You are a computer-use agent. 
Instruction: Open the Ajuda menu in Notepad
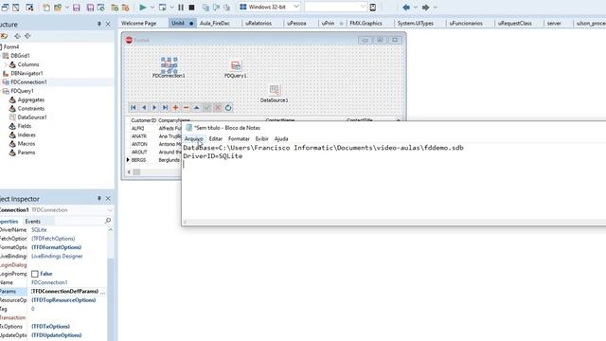coord(281,138)
